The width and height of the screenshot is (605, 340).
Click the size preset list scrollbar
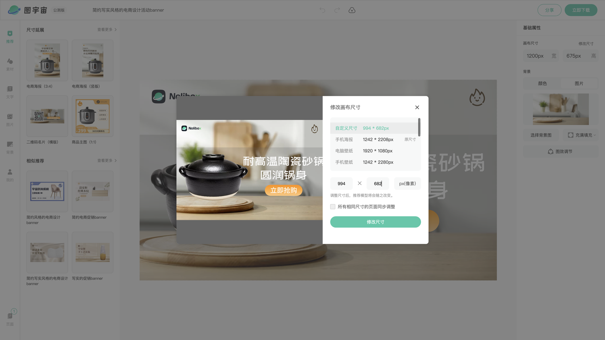click(x=419, y=127)
